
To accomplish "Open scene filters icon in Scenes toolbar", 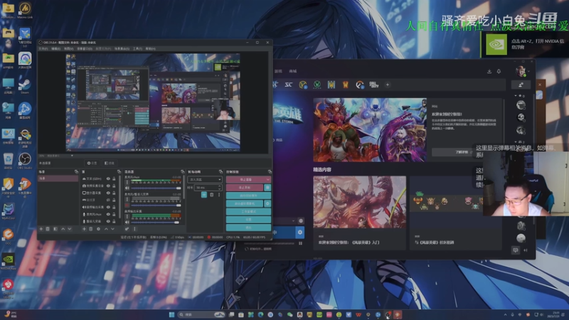I will pos(55,229).
